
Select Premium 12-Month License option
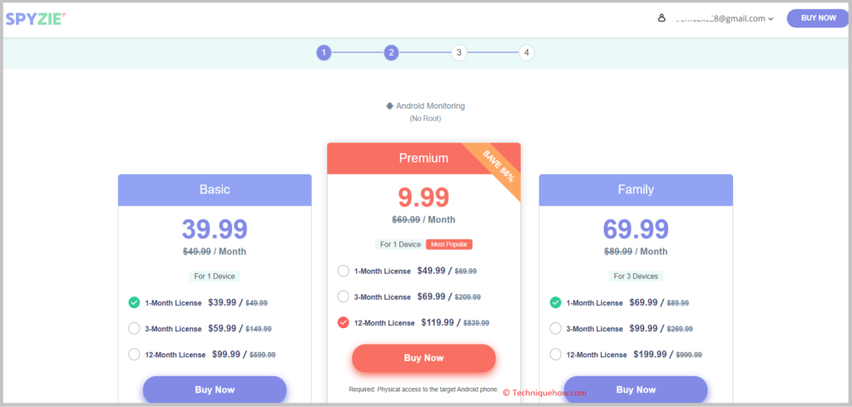coord(344,322)
